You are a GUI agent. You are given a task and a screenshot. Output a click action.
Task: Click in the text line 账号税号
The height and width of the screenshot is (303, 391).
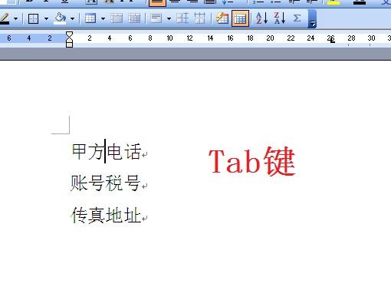(x=105, y=183)
